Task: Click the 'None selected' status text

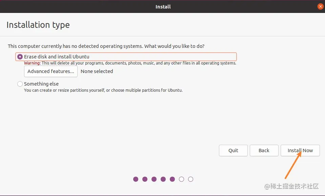Action: pos(97,71)
